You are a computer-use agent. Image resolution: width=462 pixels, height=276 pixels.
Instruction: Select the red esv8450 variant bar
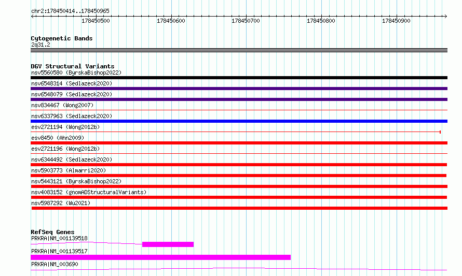239,143
